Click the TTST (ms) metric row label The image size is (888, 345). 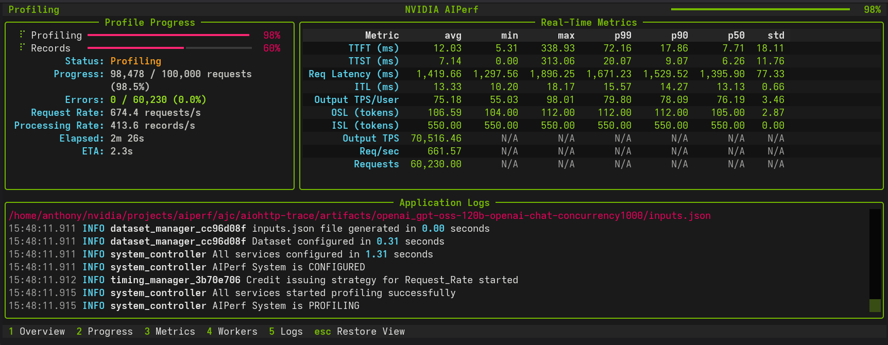[373, 61]
